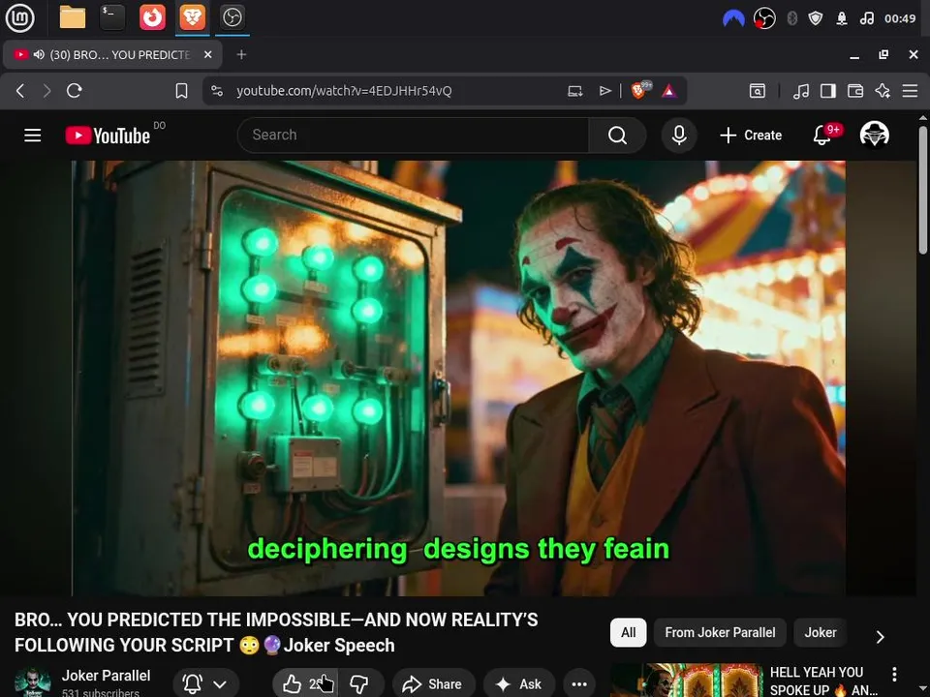The height and width of the screenshot is (697, 930).
Task: Open more actions three-dot menu
Action: pos(579,684)
